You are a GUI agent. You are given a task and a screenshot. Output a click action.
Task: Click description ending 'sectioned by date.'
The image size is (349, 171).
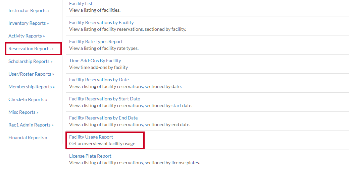(x=125, y=86)
